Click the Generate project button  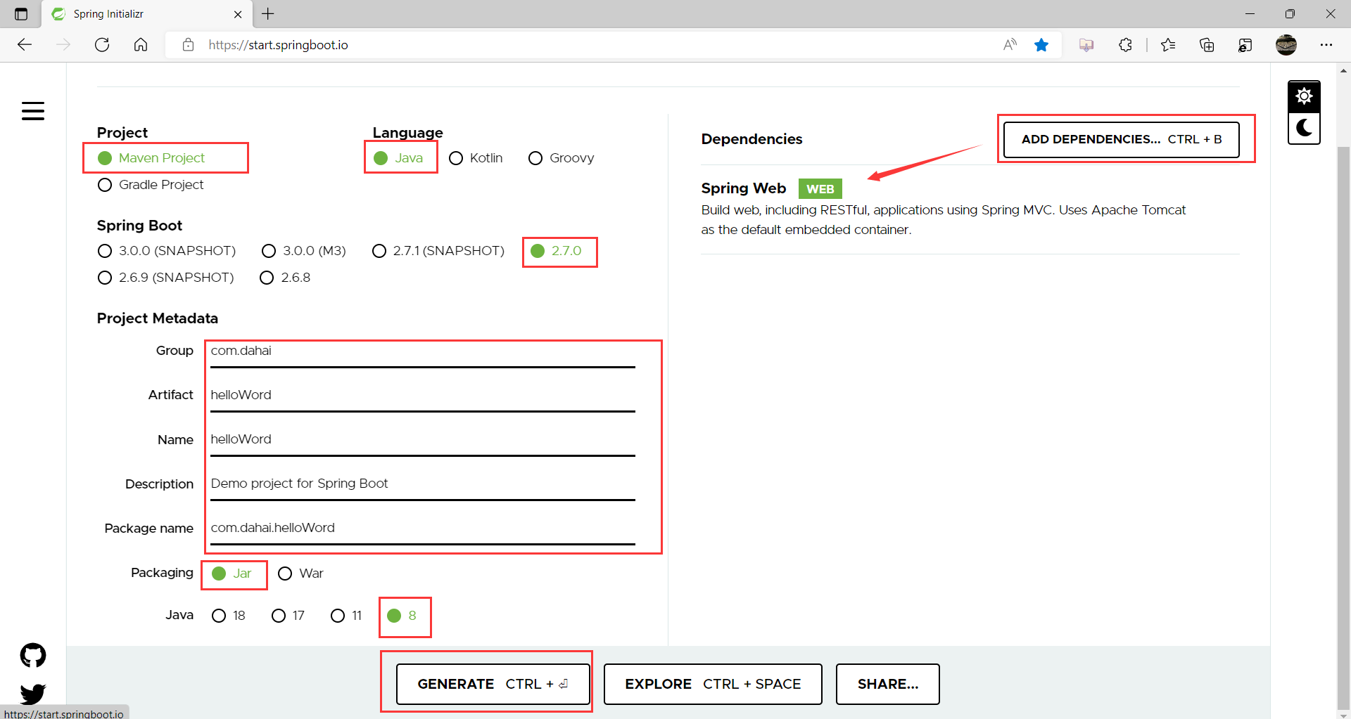tap(493, 684)
